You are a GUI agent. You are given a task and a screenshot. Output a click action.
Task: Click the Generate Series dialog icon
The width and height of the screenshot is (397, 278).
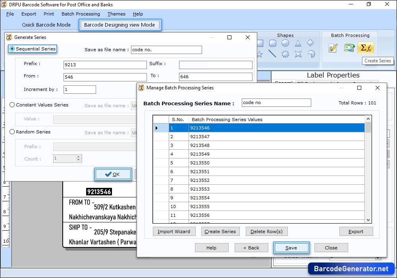[x=9, y=37]
